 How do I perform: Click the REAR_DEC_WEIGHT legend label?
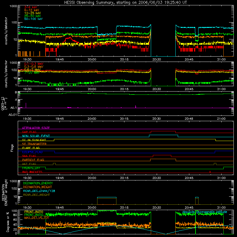(36, 195)
